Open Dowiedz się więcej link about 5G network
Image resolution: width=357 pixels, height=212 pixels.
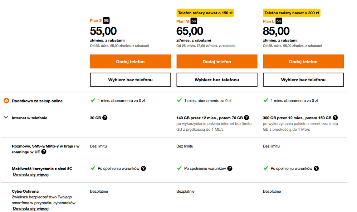tap(31, 174)
